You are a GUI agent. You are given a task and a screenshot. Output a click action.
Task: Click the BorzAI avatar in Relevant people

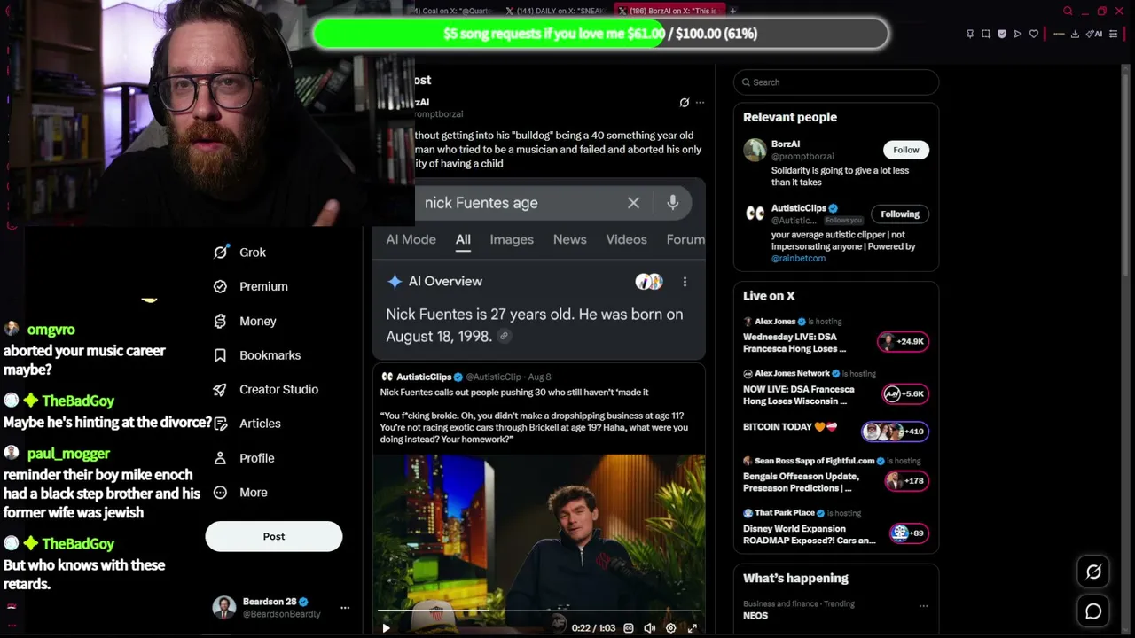click(755, 150)
